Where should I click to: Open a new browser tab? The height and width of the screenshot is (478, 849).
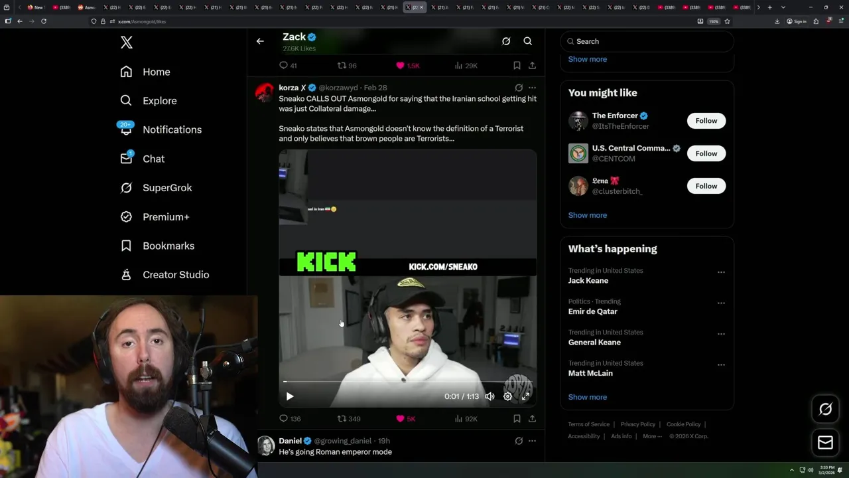pos(769,7)
